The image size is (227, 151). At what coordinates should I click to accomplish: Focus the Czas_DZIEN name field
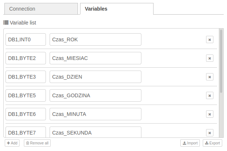(96, 77)
